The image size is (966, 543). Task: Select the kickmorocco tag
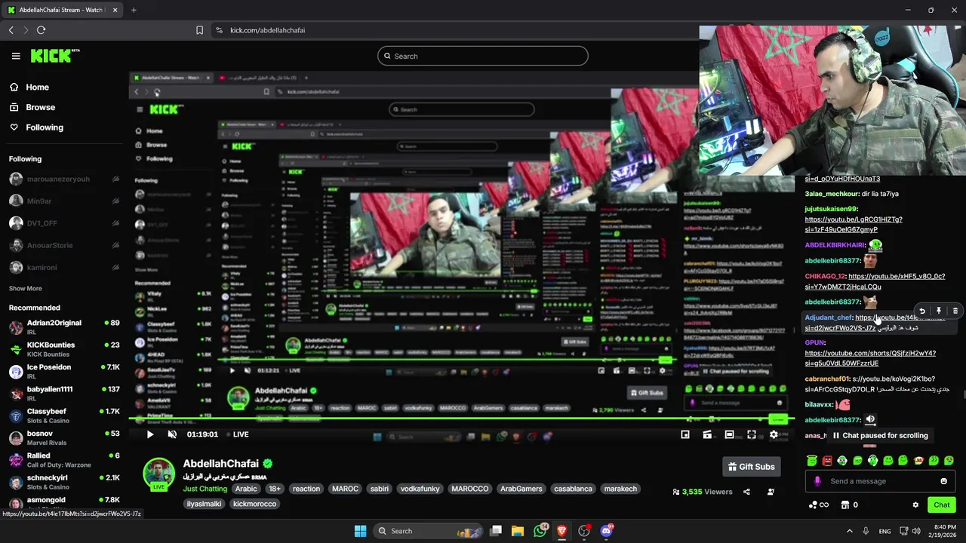click(254, 504)
